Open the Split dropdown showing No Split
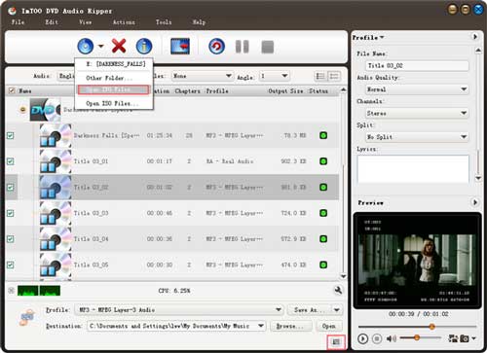This screenshot has width=487, height=353. click(417, 137)
